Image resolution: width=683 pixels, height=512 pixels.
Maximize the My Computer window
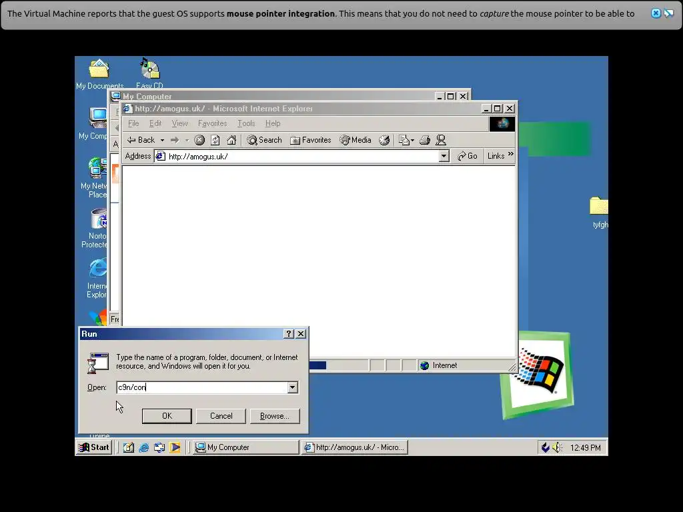point(451,96)
